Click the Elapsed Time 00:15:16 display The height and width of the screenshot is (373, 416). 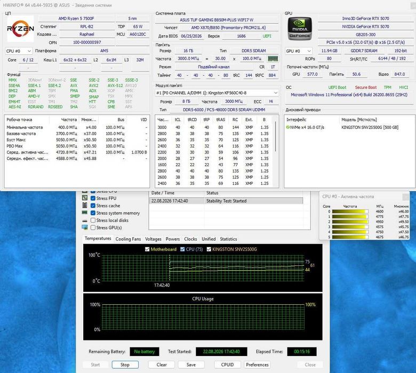302,352
